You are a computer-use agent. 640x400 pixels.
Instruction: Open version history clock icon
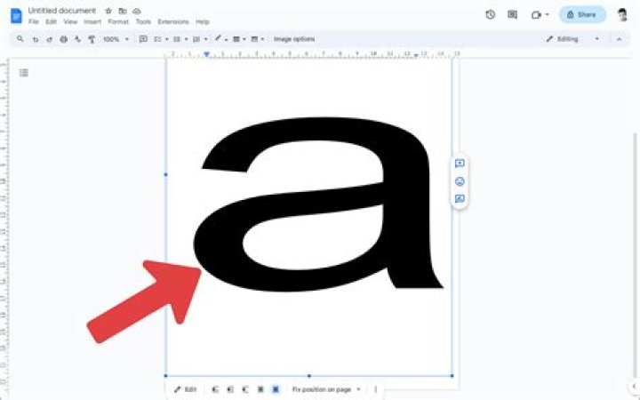490,15
